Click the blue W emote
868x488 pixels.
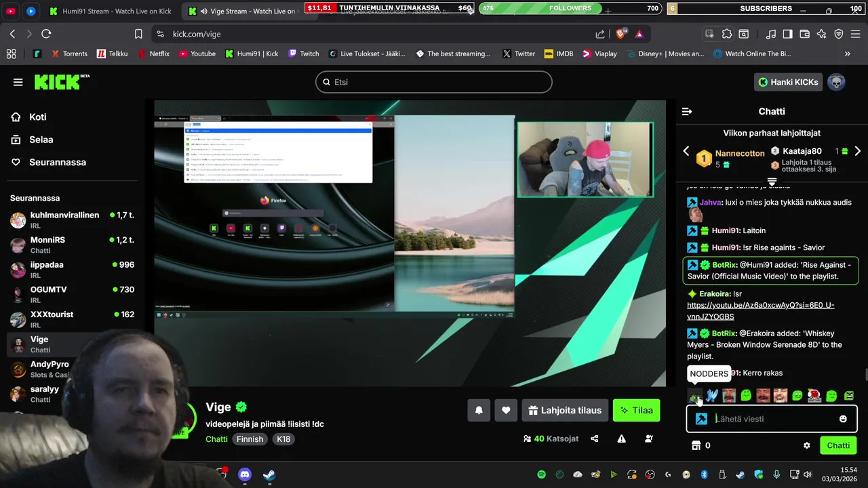coord(712,396)
